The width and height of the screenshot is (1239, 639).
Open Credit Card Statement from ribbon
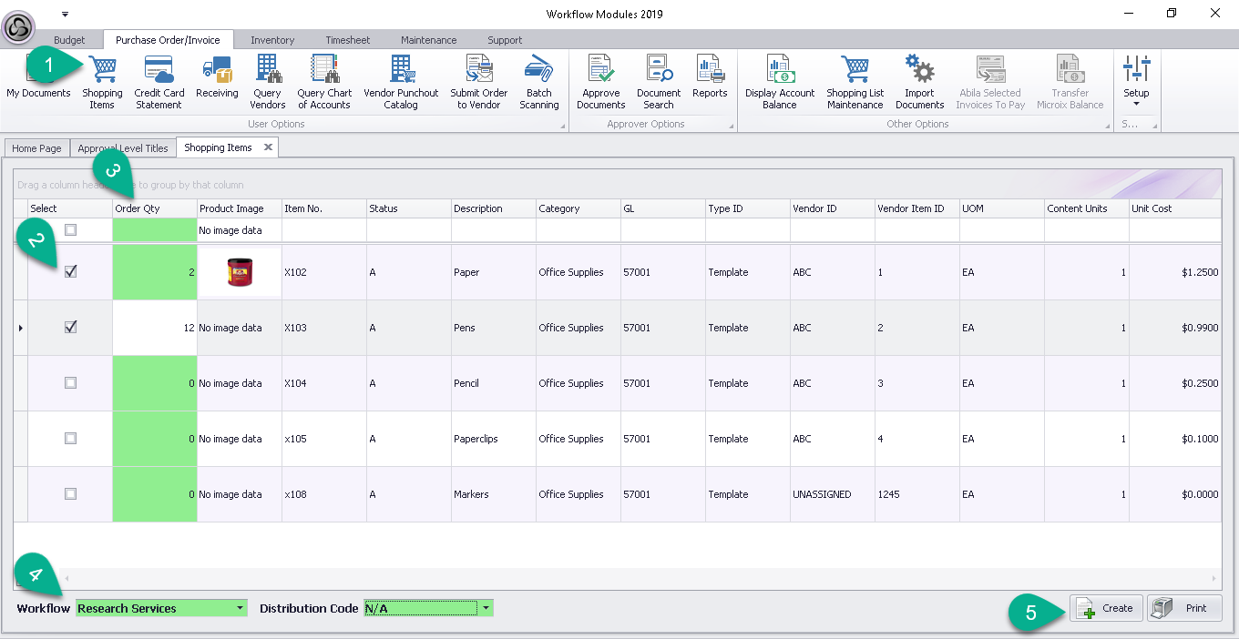[x=159, y=81]
